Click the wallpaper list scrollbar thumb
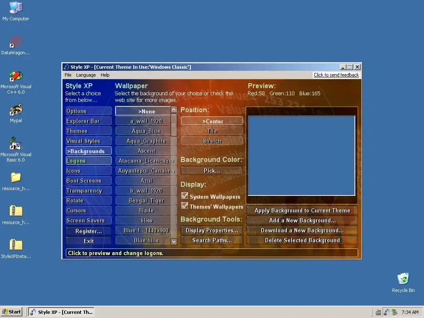Image resolution: width=424 pixels, height=318 pixels. pos(174,125)
